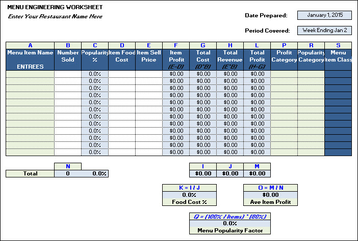Select column letter F header
This screenshot has width=358, height=241.
[x=176, y=46]
